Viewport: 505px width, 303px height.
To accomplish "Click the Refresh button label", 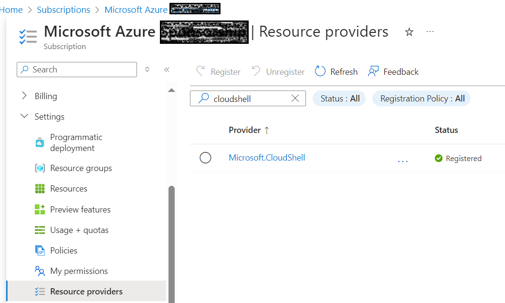I will click(344, 71).
